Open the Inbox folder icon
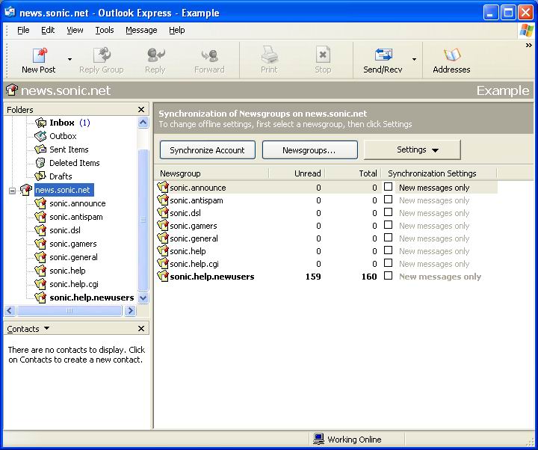538x450 pixels. click(x=40, y=123)
